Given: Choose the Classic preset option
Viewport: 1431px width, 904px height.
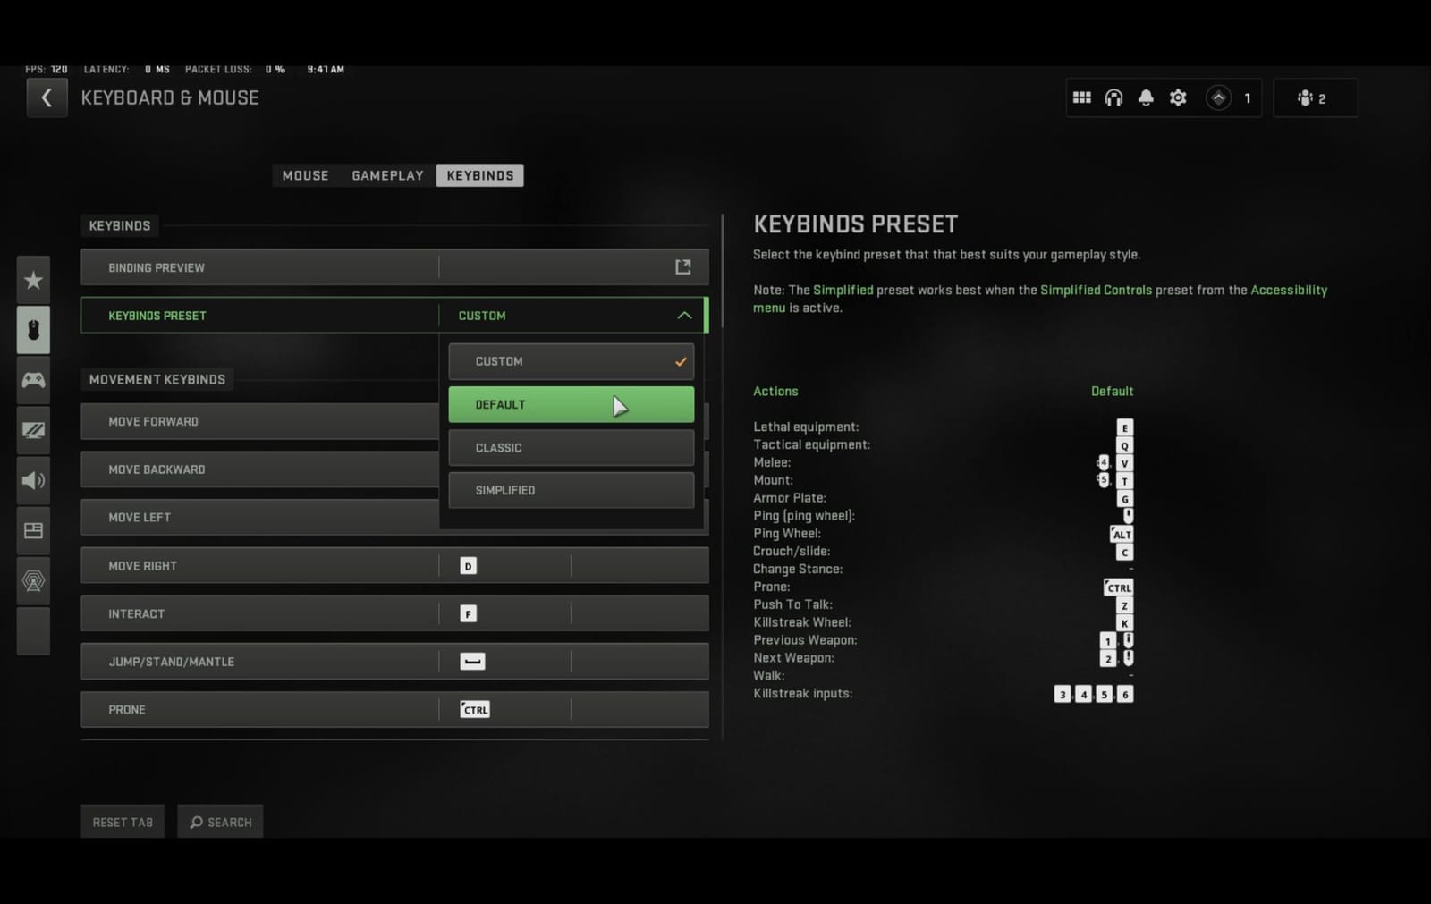Looking at the screenshot, I should point(572,447).
